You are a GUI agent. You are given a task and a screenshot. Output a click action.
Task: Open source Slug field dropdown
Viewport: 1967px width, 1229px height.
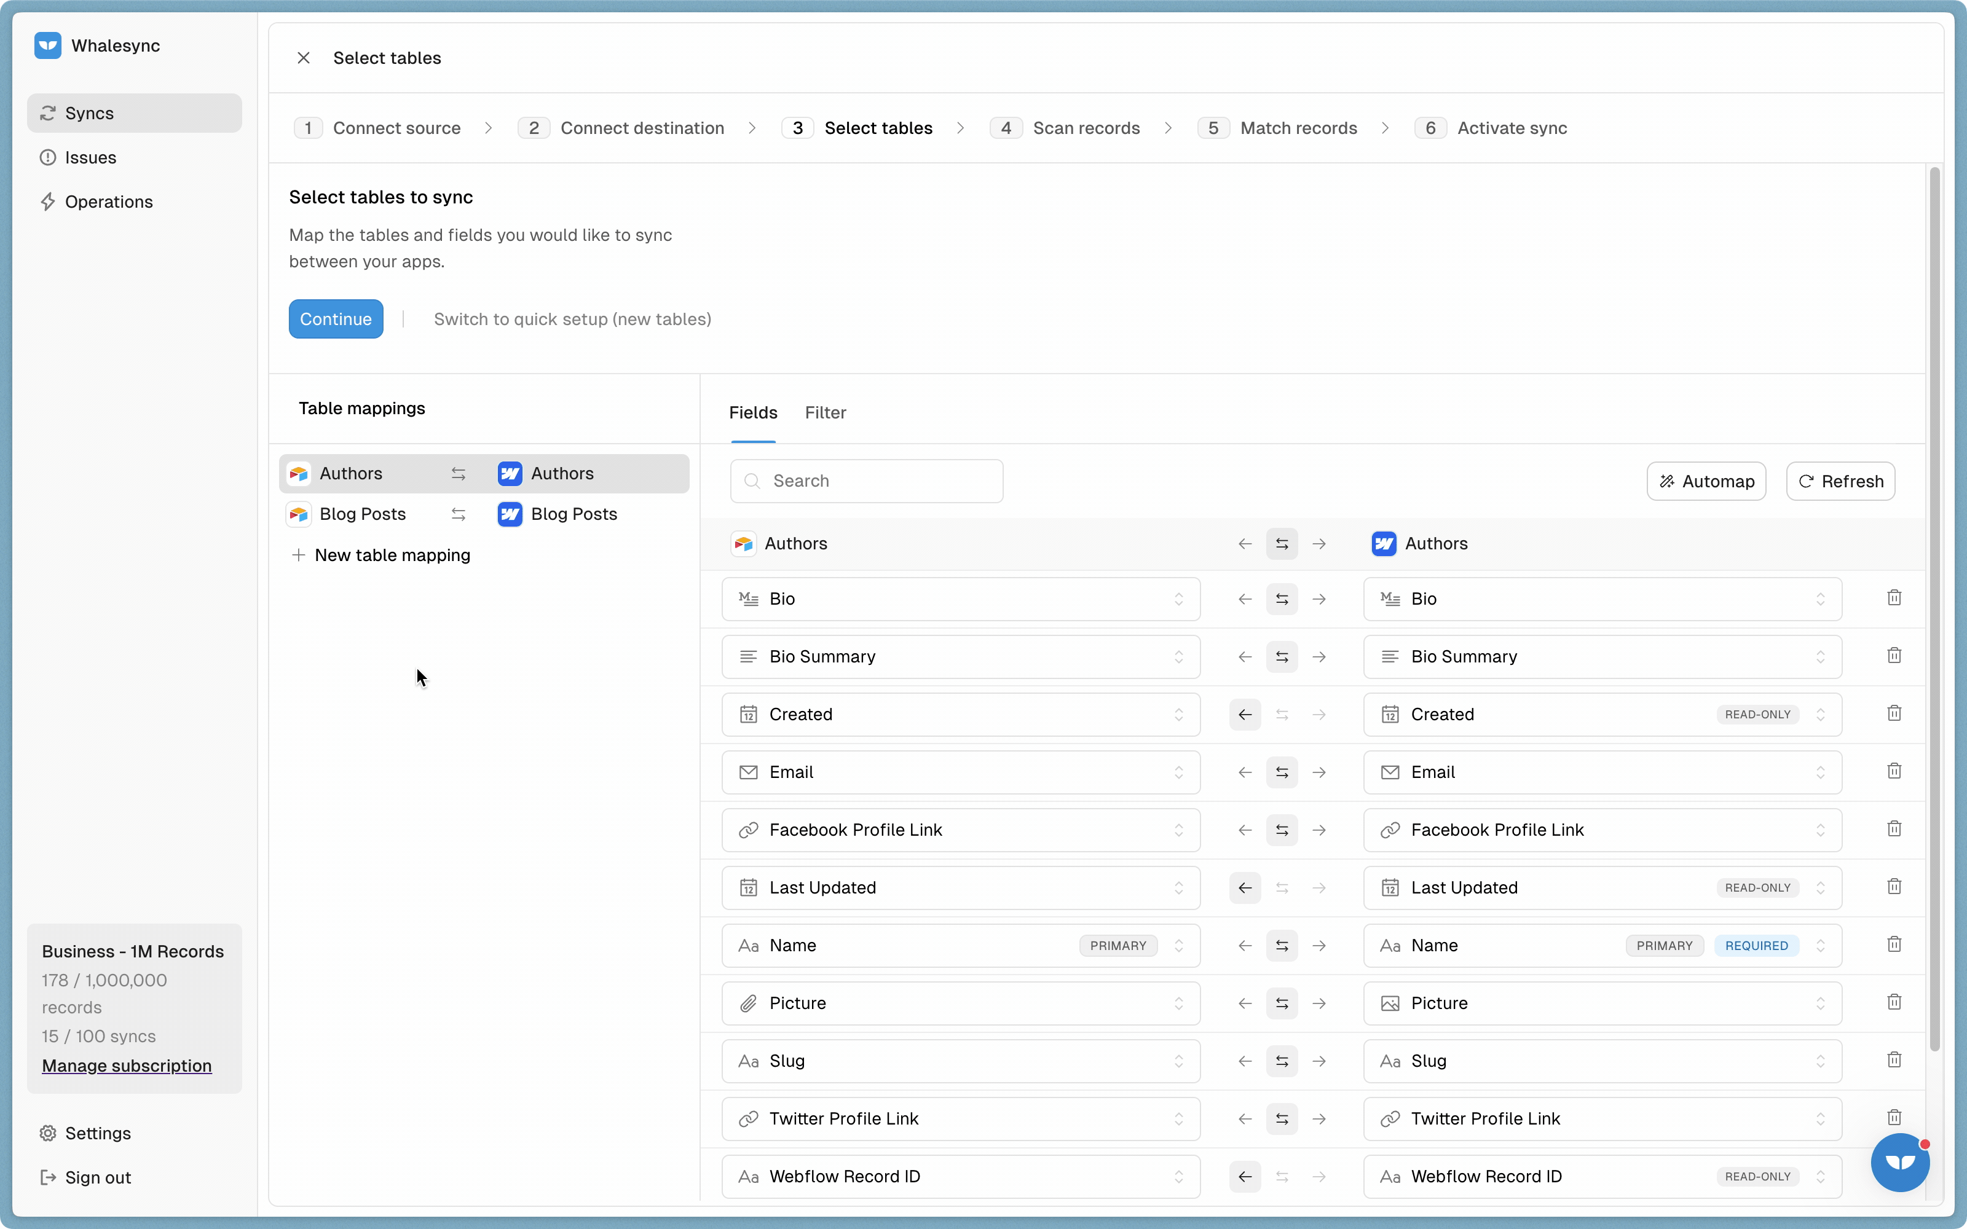[x=961, y=1061]
